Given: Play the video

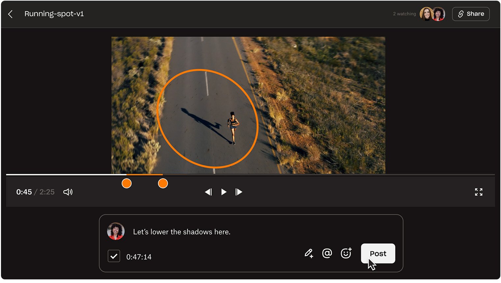Looking at the screenshot, I should coord(224,192).
